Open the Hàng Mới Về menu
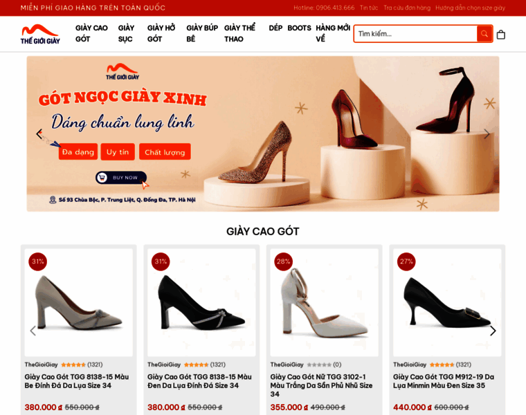The height and width of the screenshot is (415, 526). click(333, 33)
